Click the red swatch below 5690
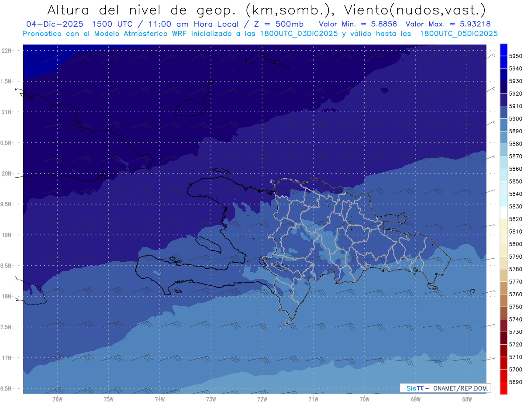Screen dimensions: 524x405 (x=503, y=388)
